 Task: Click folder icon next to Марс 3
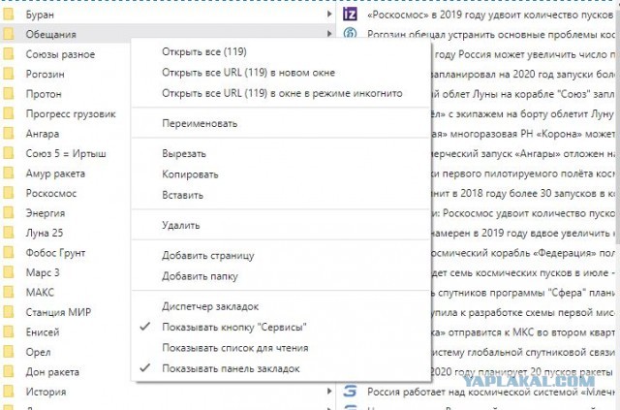(x=9, y=272)
